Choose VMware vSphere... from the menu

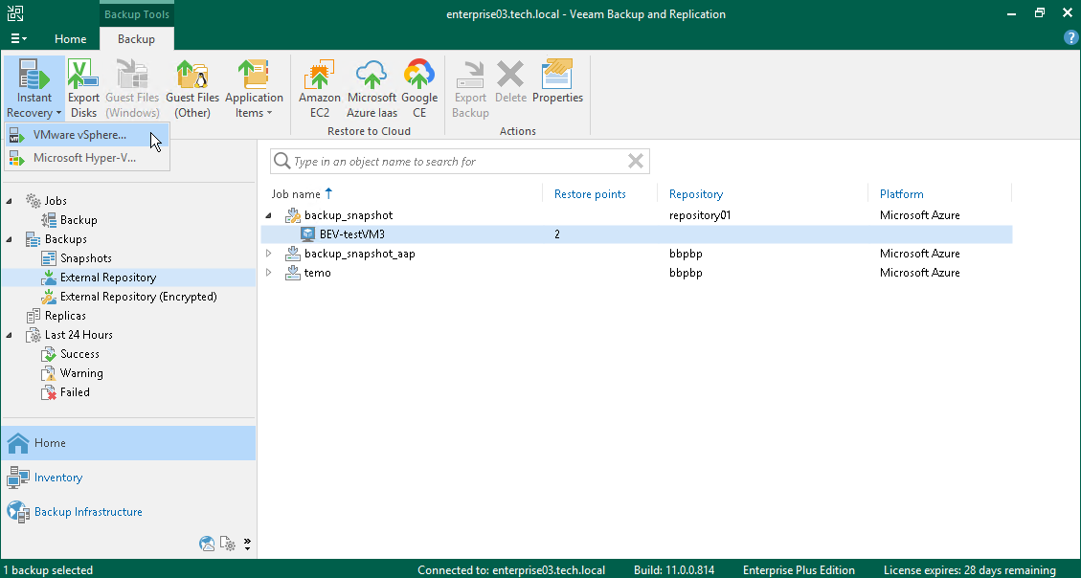click(x=87, y=135)
